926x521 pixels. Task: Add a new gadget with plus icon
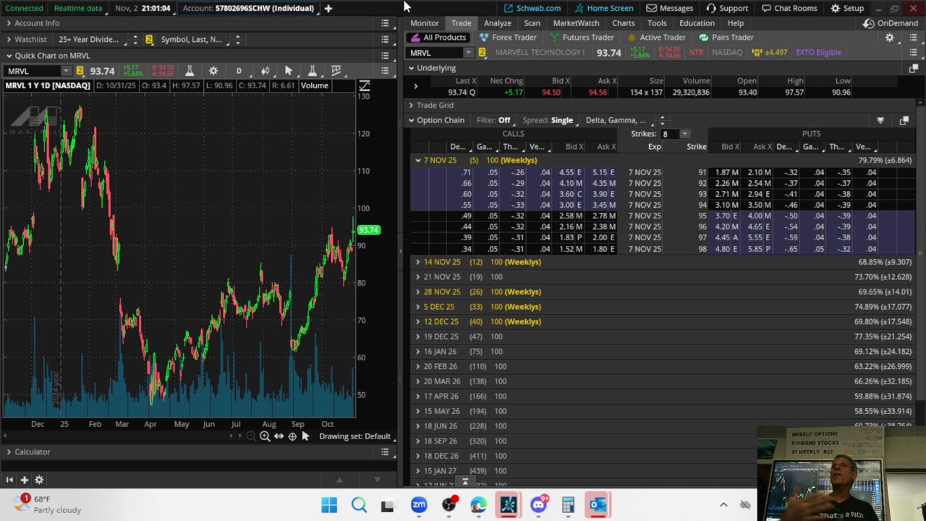tap(24, 480)
